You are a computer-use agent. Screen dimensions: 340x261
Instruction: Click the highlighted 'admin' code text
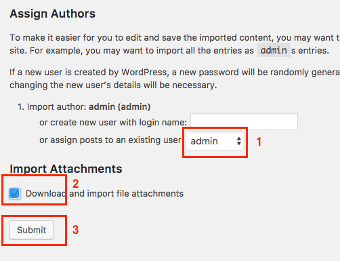(x=274, y=50)
